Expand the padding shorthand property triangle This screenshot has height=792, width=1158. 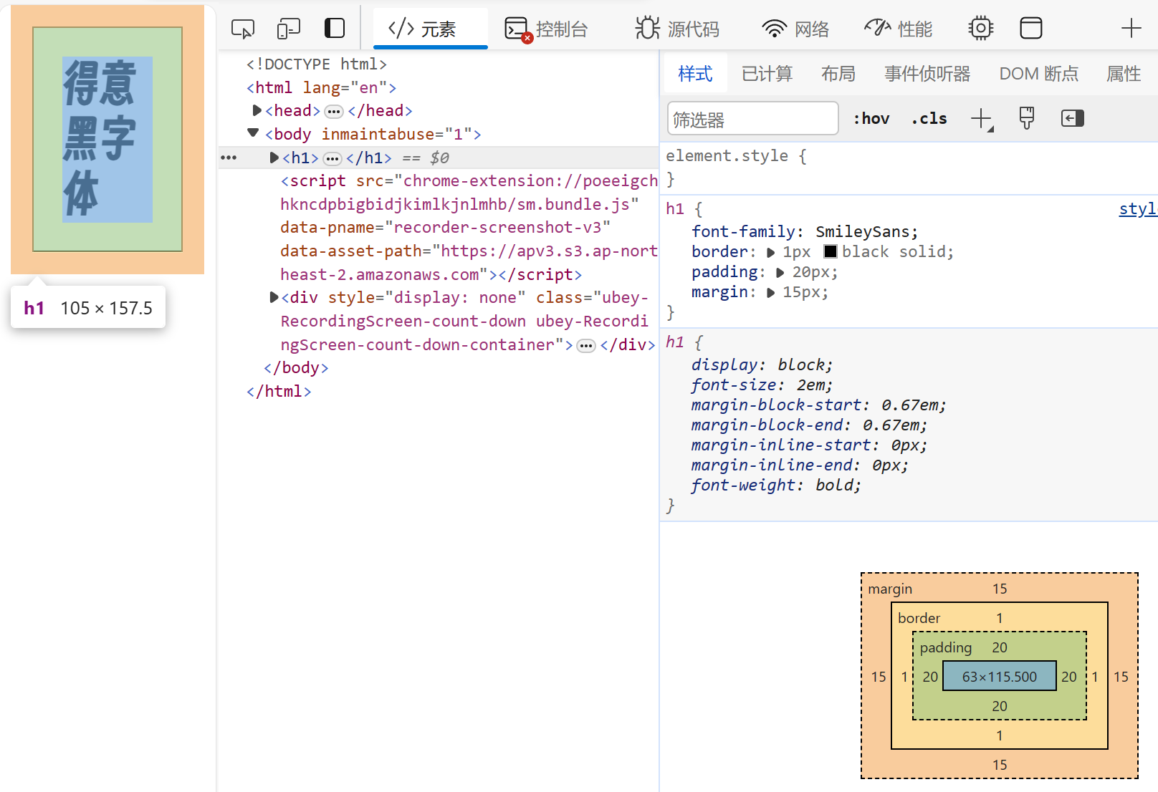[x=780, y=272]
